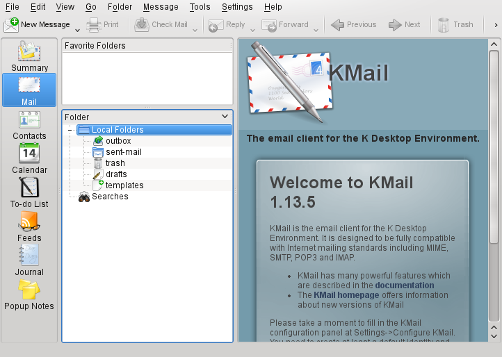
Task: Open the Edit menu
Action: click(x=38, y=7)
